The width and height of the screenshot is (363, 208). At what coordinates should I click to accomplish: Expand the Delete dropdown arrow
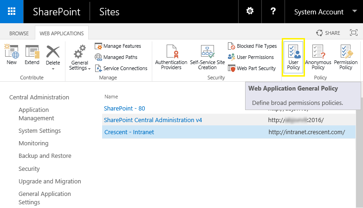pos(53,69)
